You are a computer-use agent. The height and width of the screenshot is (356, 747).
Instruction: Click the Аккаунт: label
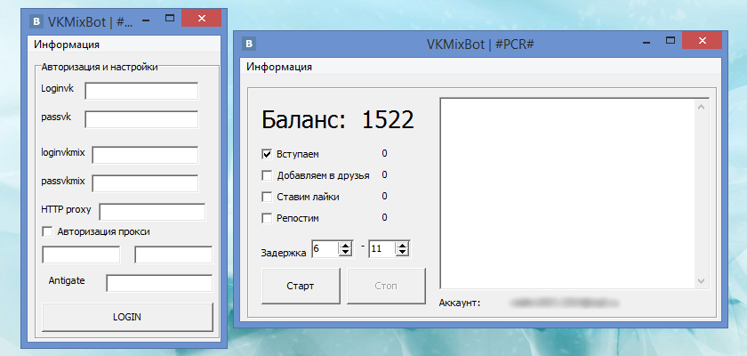coord(460,303)
